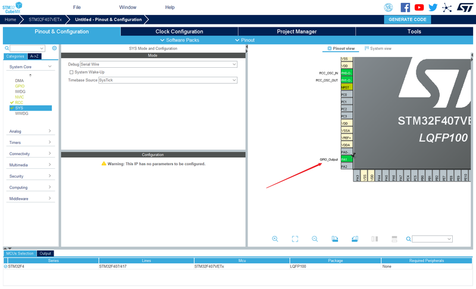Open the Output tab at bottom
This screenshot has width=476, height=289.
45,253
